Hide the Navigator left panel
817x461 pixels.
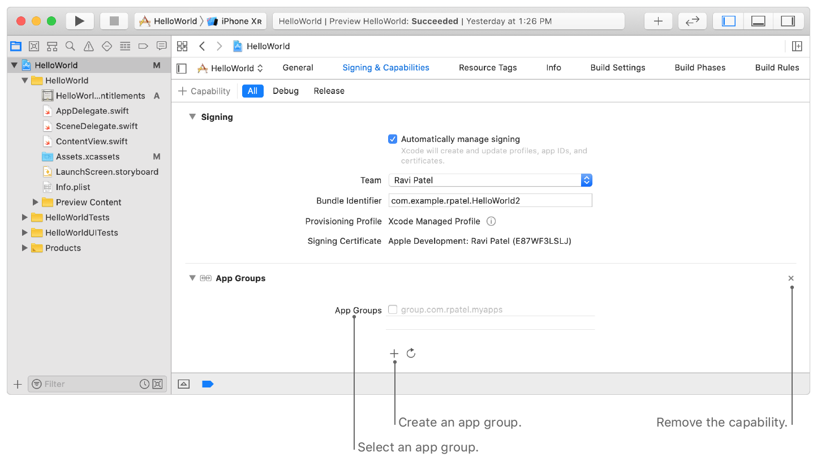(x=728, y=21)
